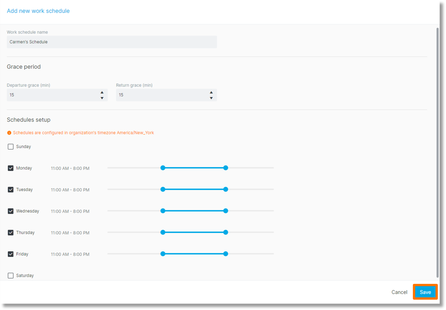The height and width of the screenshot is (310, 446).
Task: Disable Tuesday in the schedule
Action: pyautogui.click(x=11, y=190)
